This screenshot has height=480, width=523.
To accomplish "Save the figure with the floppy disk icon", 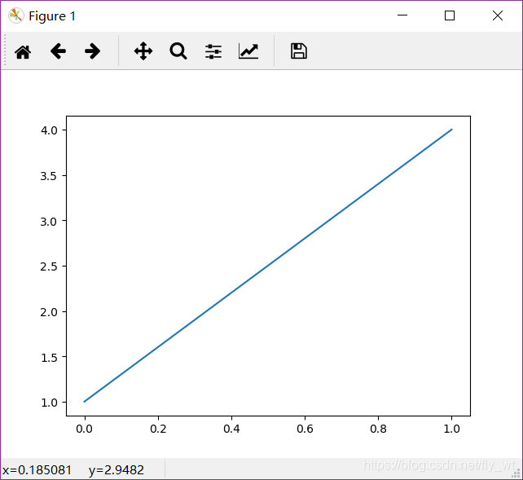I will [x=299, y=51].
